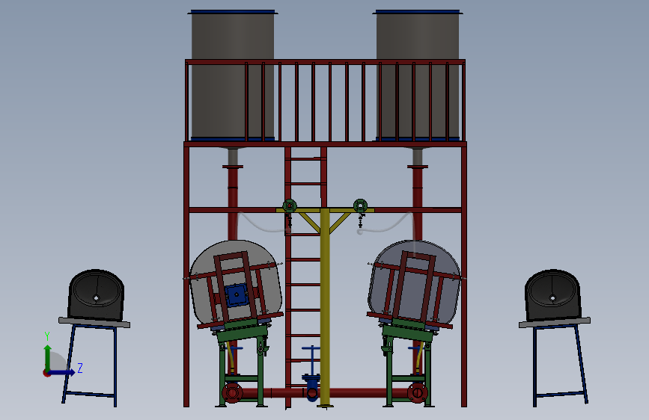Click the green Y axis arrow of the triad
This screenshot has height=420, width=649.
tap(48, 357)
